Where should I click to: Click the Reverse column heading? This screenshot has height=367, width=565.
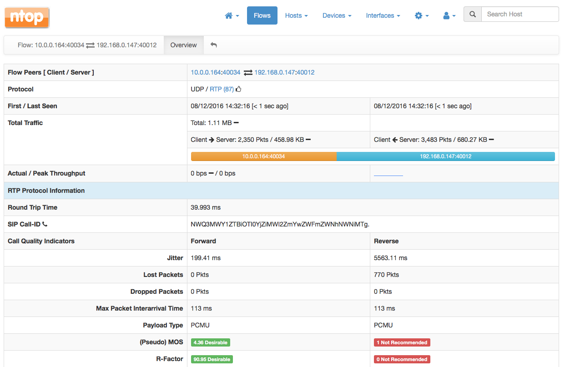(386, 241)
